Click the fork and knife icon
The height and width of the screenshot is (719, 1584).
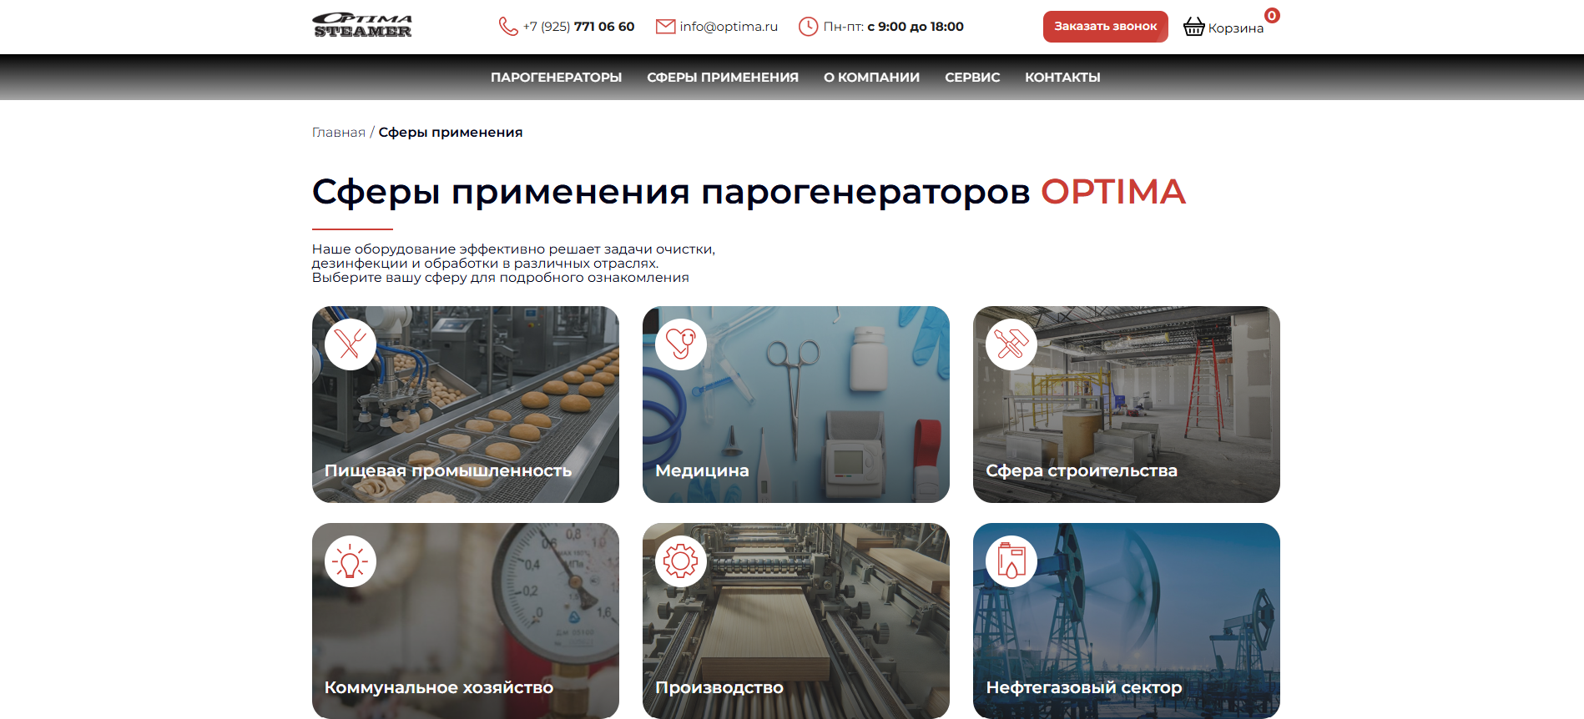350,344
